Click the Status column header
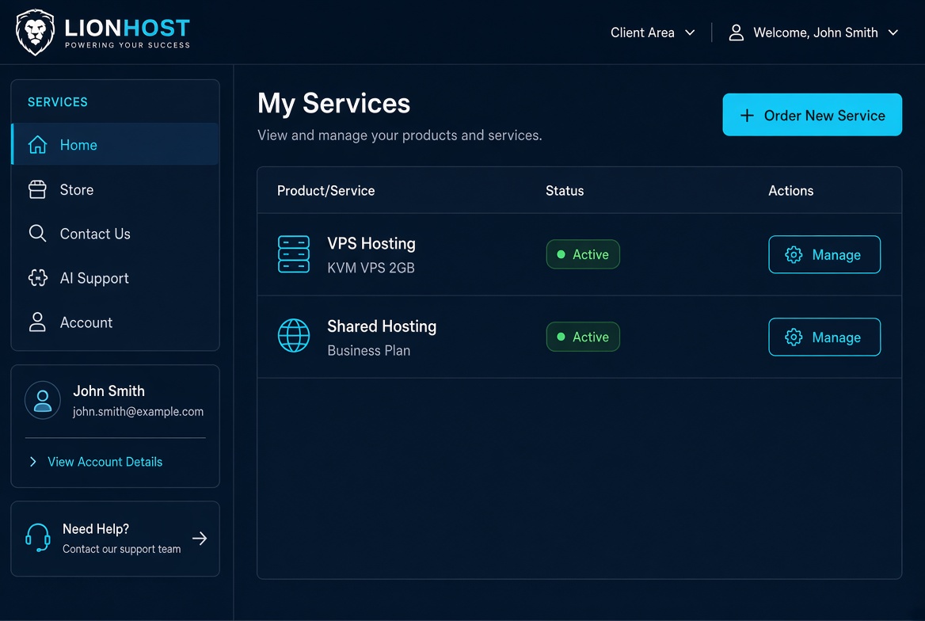The width and height of the screenshot is (925, 621). click(565, 191)
